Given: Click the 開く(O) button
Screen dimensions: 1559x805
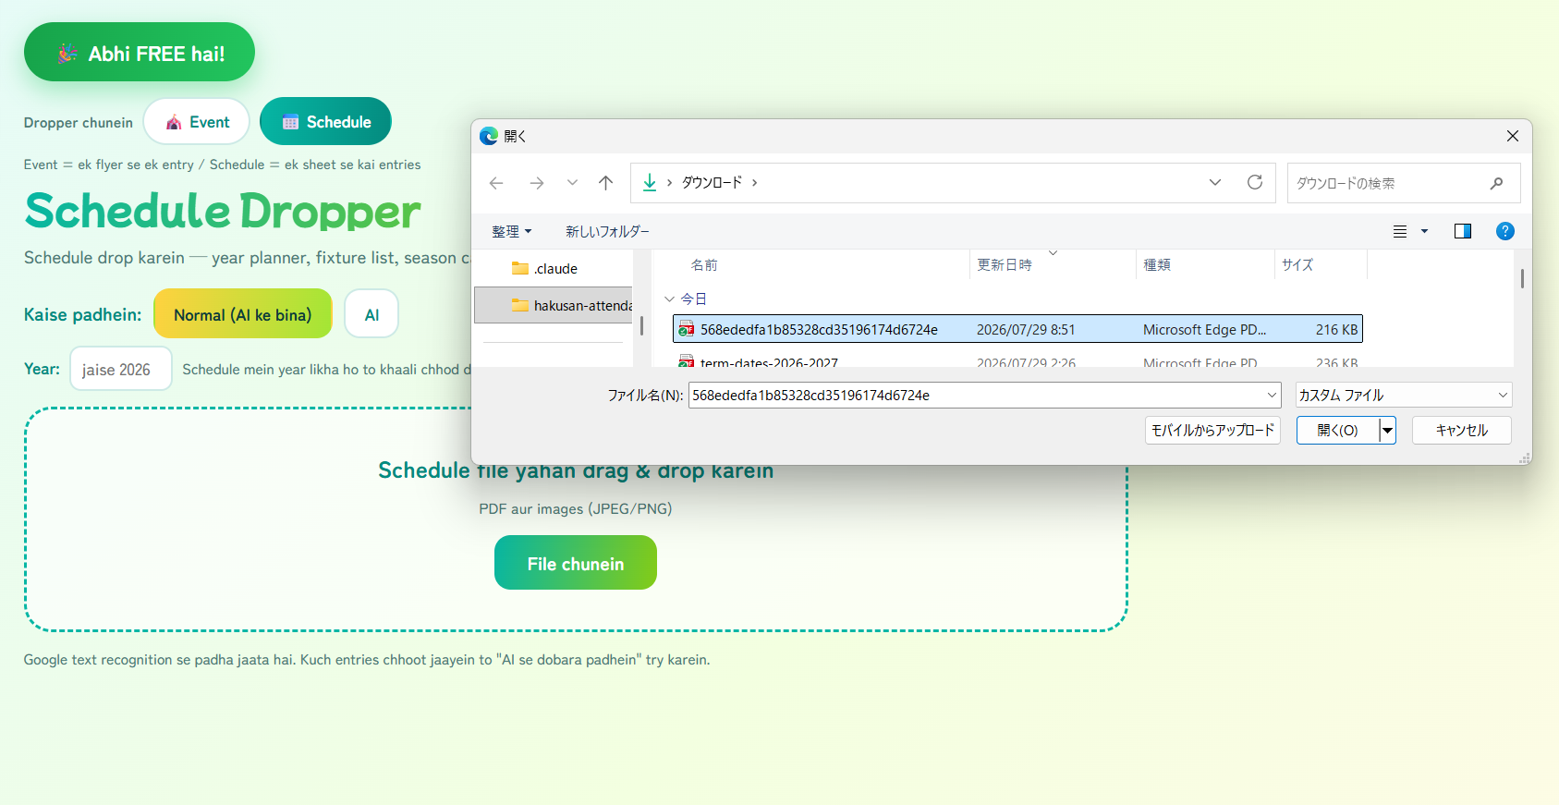Looking at the screenshot, I should (1337, 430).
